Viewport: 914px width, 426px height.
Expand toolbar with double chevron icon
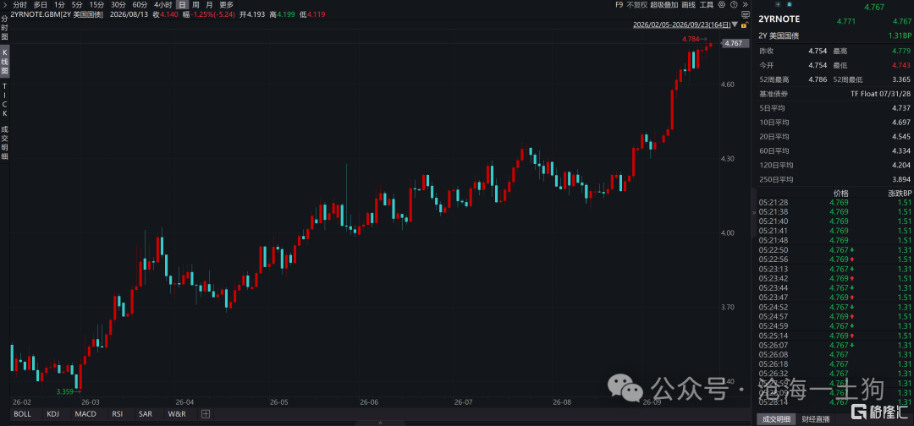tap(745, 5)
